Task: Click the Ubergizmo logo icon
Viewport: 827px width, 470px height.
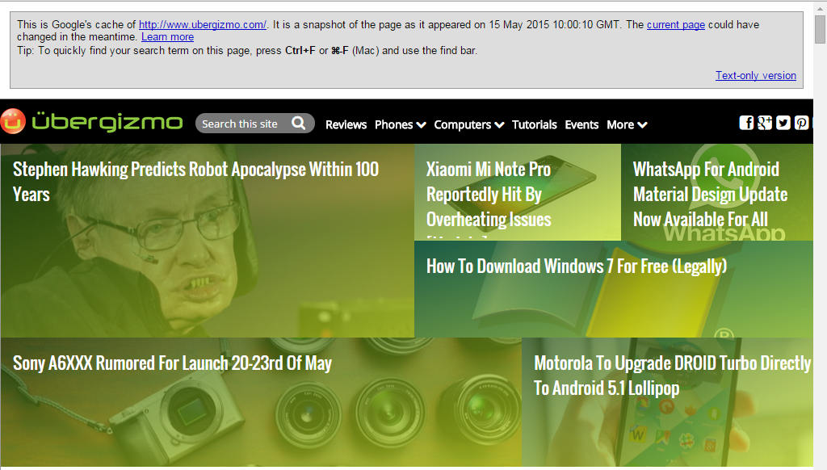Action: coord(13,121)
